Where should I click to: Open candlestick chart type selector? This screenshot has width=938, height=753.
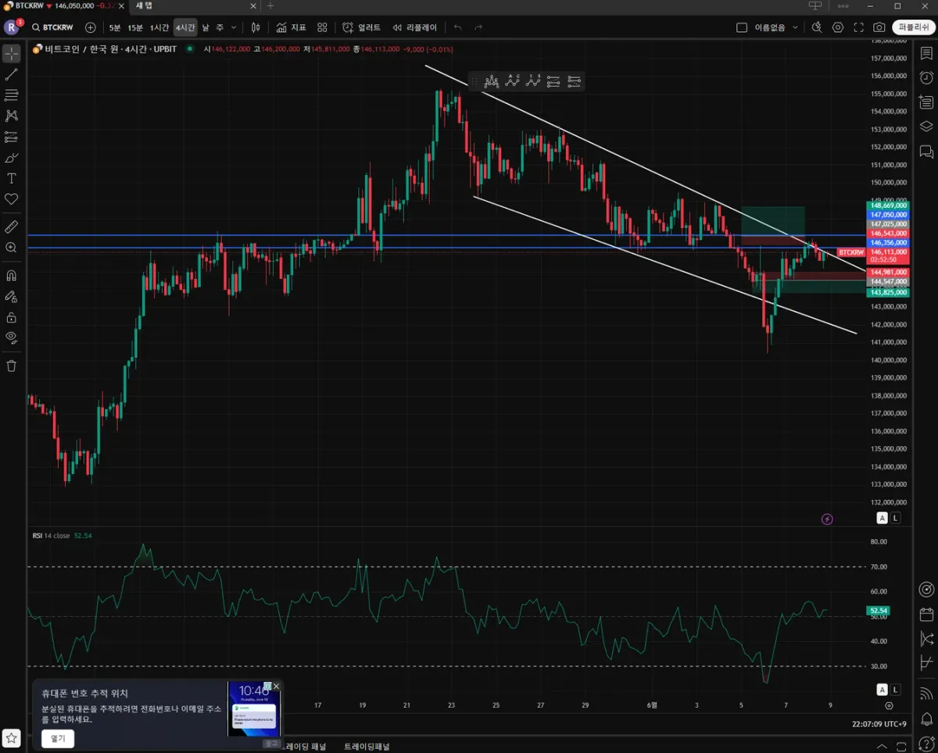pos(256,27)
